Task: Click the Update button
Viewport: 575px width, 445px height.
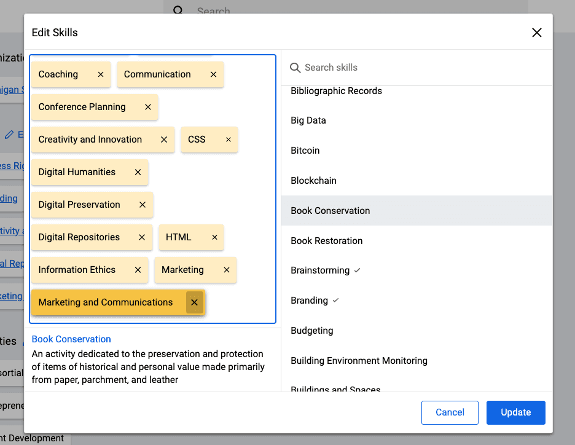Action: click(x=515, y=412)
